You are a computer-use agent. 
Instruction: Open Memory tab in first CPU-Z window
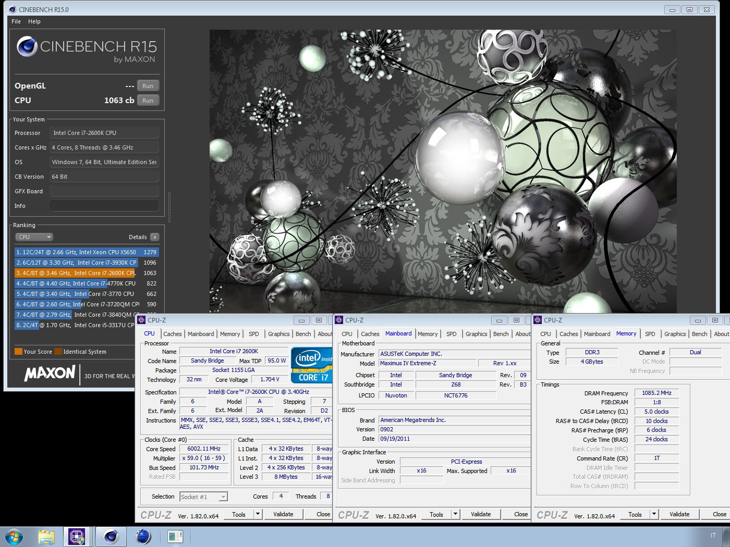tap(230, 334)
